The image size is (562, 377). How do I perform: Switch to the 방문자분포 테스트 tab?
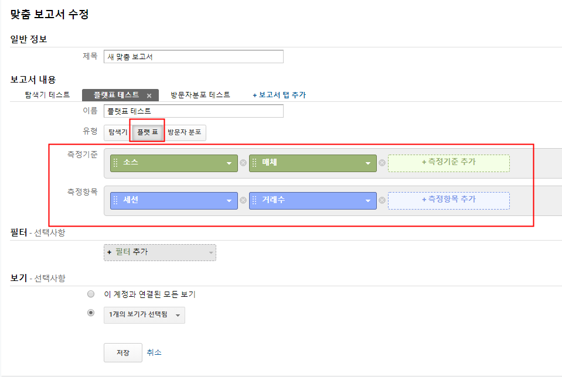tap(200, 95)
